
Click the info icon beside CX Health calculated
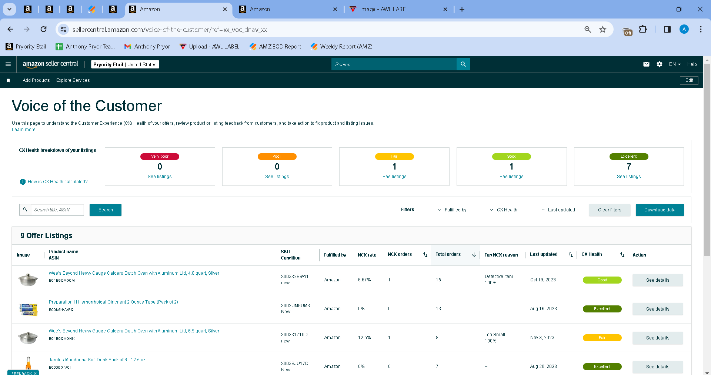click(x=23, y=182)
